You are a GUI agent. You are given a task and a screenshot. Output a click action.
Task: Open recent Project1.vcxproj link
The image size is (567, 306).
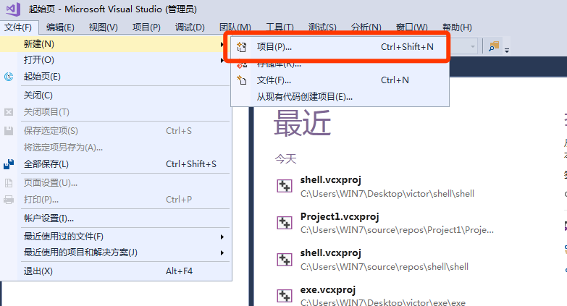pos(340,216)
